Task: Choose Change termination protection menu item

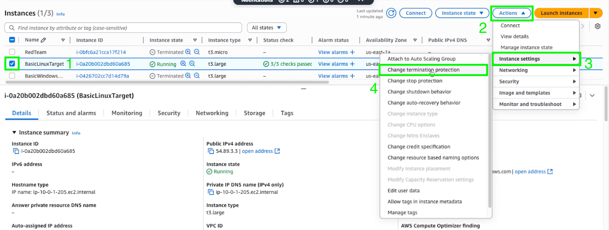Action: pyautogui.click(x=423, y=70)
